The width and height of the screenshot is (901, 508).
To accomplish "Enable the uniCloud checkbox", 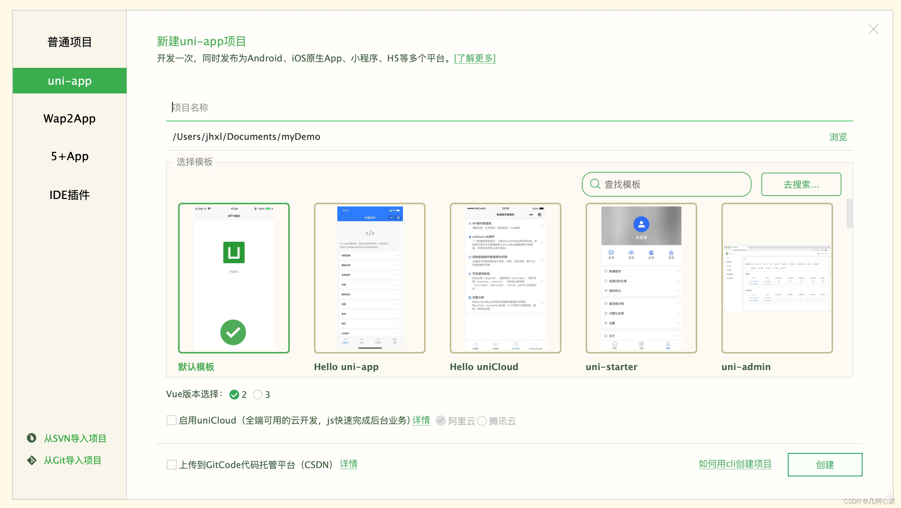I will [x=172, y=420].
